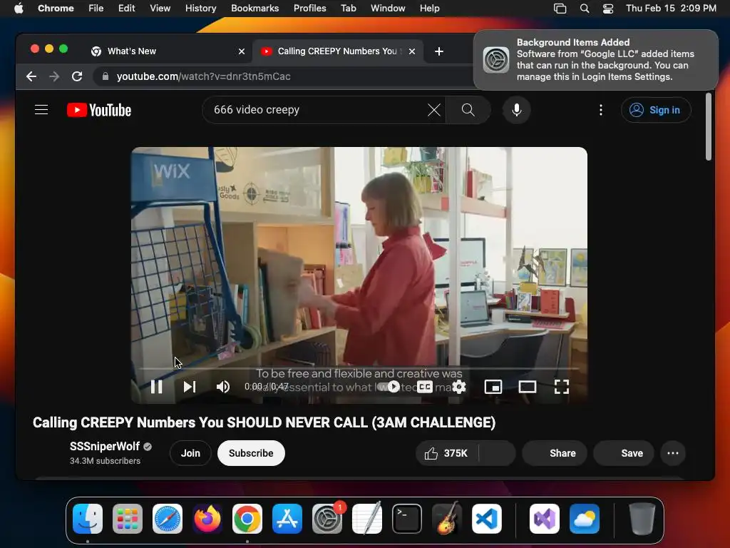Open the SSSniperWolf channel name link
The width and height of the screenshot is (730, 548).
coord(105,447)
